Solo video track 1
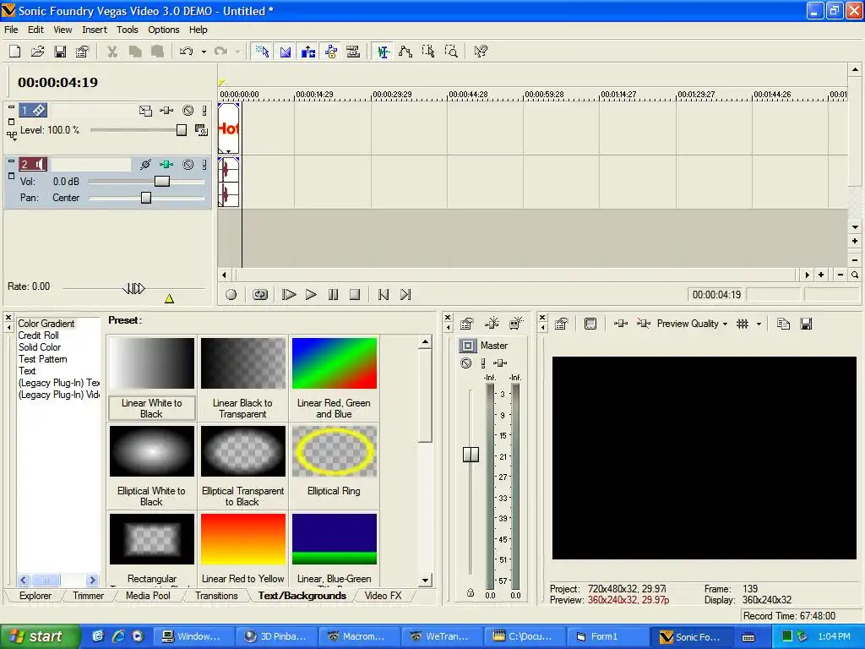The image size is (865, 649). click(204, 111)
